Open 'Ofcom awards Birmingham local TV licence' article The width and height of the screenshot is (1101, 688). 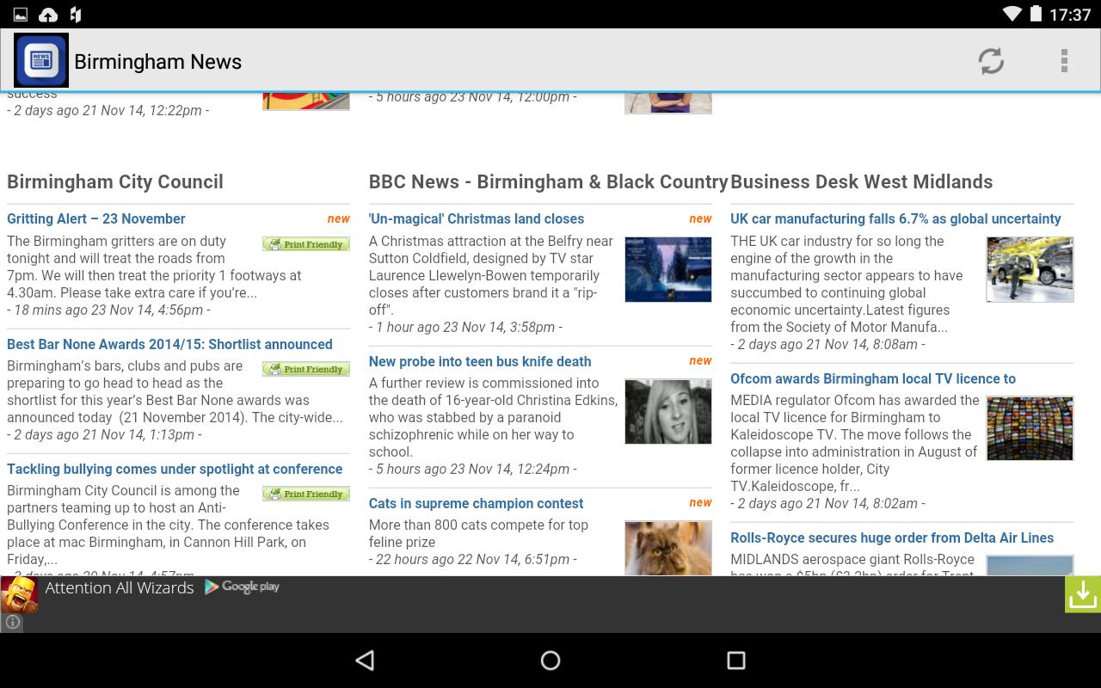873,378
